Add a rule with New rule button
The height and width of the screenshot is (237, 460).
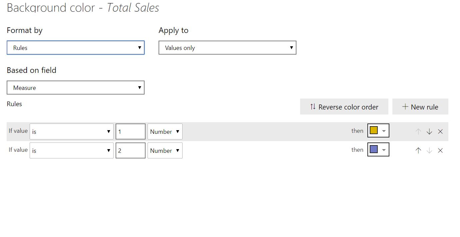pos(420,107)
